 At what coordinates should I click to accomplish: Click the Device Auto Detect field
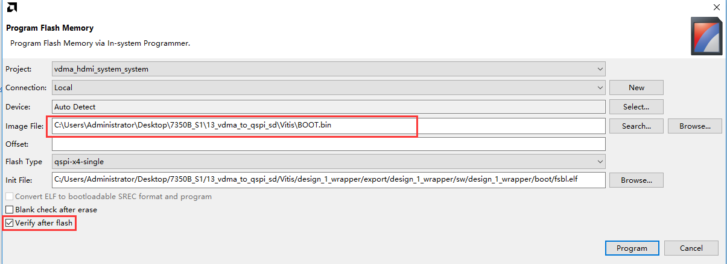coord(328,106)
